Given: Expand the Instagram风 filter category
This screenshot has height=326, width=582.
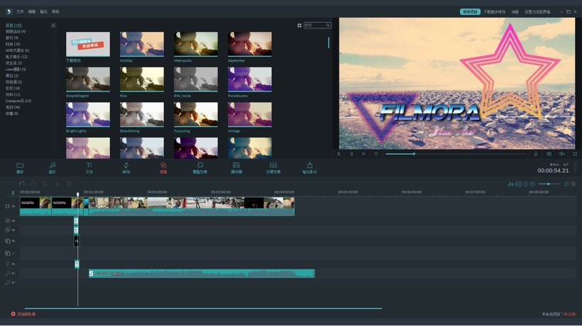Looking at the screenshot, I should click(18, 101).
